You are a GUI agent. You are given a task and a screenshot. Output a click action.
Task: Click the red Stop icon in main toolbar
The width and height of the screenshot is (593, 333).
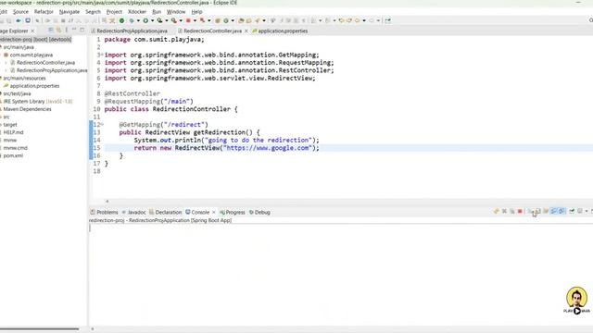[x=188, y=20]
